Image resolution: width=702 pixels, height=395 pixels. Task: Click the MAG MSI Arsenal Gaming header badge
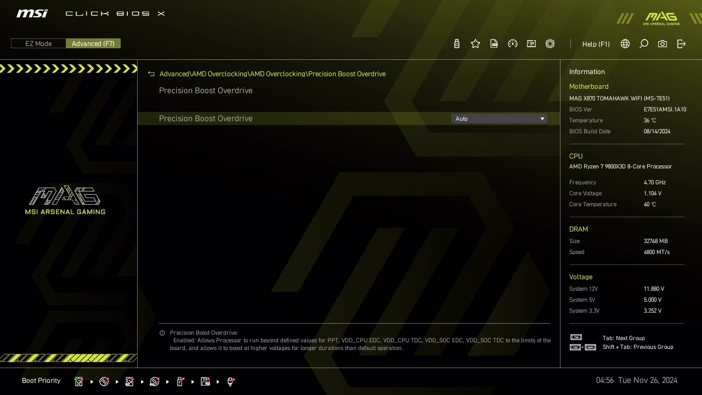coord(661,19)
